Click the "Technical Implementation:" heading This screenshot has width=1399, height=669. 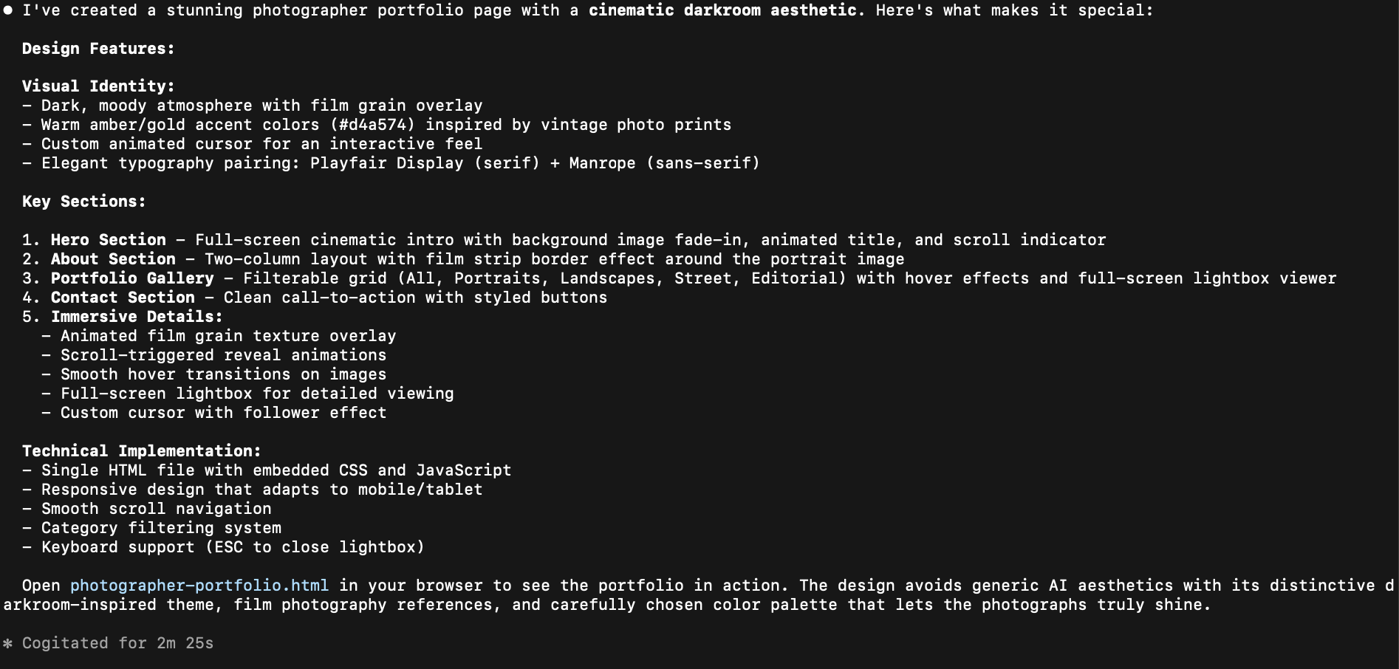coord(141,451)
